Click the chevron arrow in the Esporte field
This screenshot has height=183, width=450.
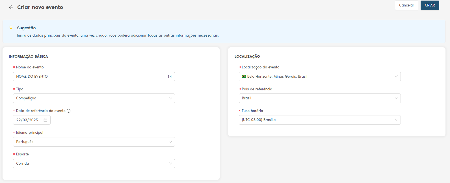click(170, 164)
